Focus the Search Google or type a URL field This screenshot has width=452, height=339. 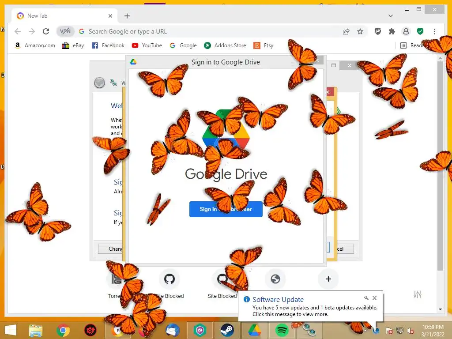point(212,31)
